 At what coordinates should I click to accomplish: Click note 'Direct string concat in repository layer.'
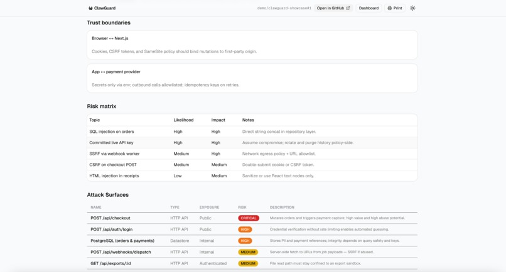[x=279, y=132]
